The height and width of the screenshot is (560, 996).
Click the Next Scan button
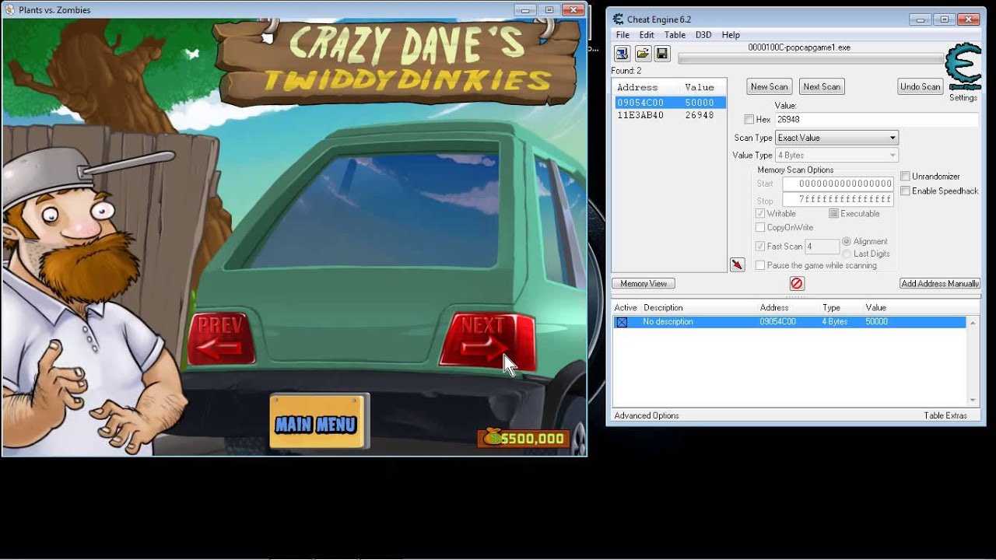click(822, 86)
